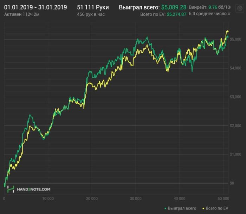Click the 'Выиграл всего:' header label
The width and height of the screenshot is (246, 214).
(x=139, y=7)
